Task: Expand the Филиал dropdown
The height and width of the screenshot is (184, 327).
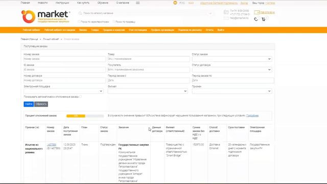Action: click(x=148, y=91)
